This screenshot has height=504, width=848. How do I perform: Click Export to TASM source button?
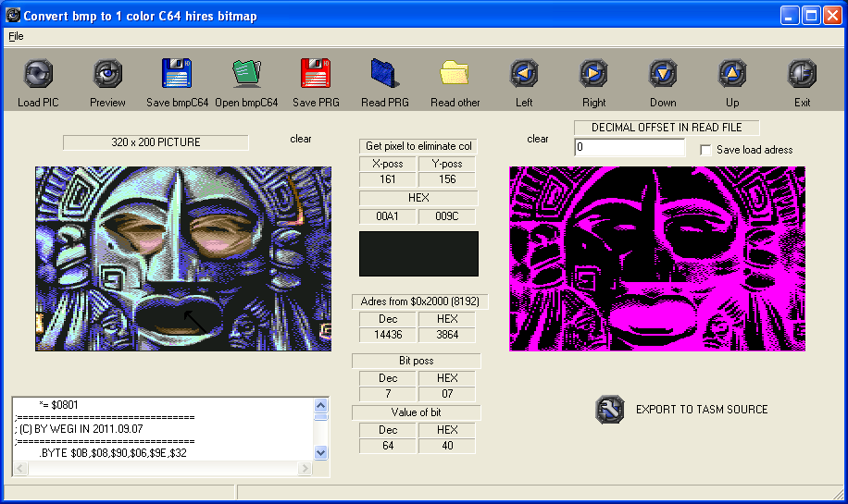(608, 410)
